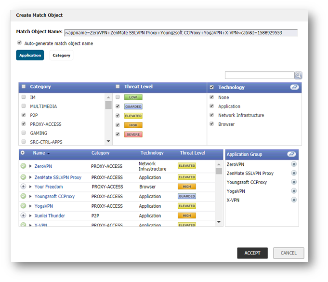Click the plus icon next to Xunlei Thunder
328x282 pixels.
coord(23,215)
